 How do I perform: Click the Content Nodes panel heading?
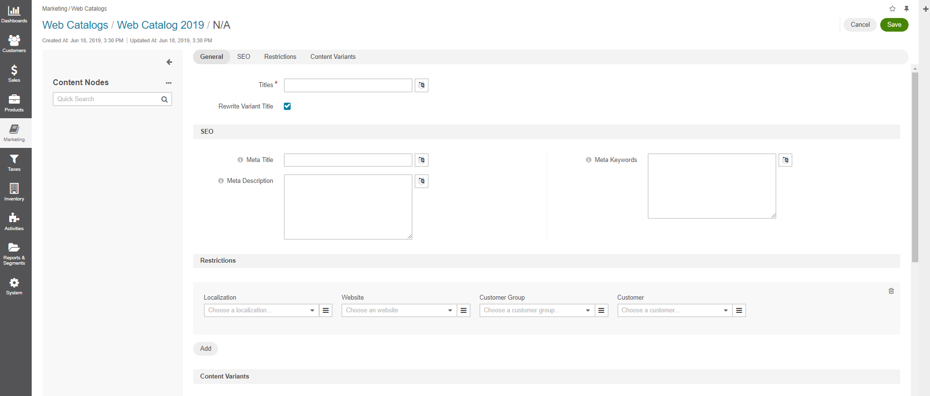tap(81, 83)
